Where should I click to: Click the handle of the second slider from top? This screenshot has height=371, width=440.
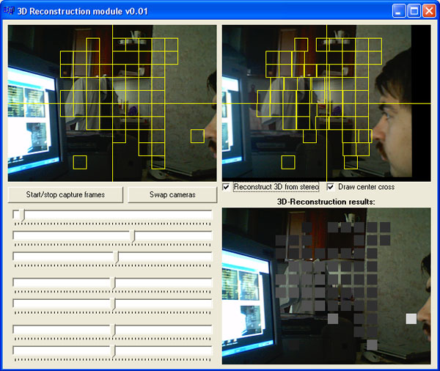(132, 235)
